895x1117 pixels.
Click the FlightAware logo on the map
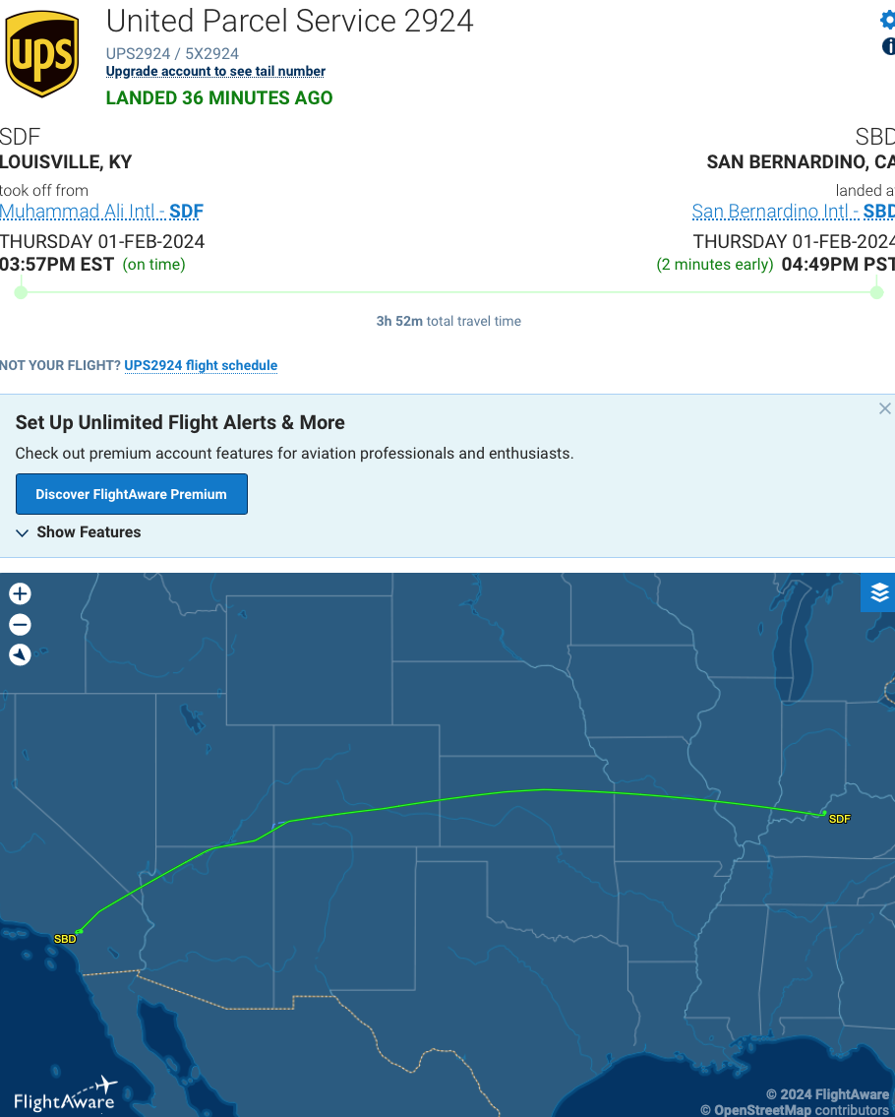[x=65, y=1095]
